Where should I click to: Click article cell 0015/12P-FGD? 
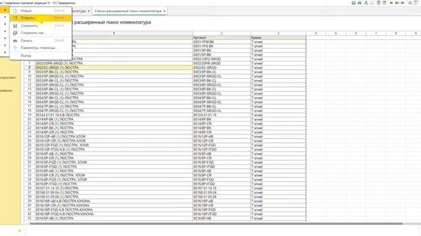point(221,145)
